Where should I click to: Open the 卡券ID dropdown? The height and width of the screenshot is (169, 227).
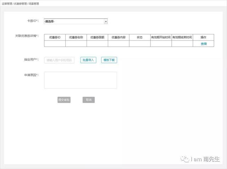[76, 21]
